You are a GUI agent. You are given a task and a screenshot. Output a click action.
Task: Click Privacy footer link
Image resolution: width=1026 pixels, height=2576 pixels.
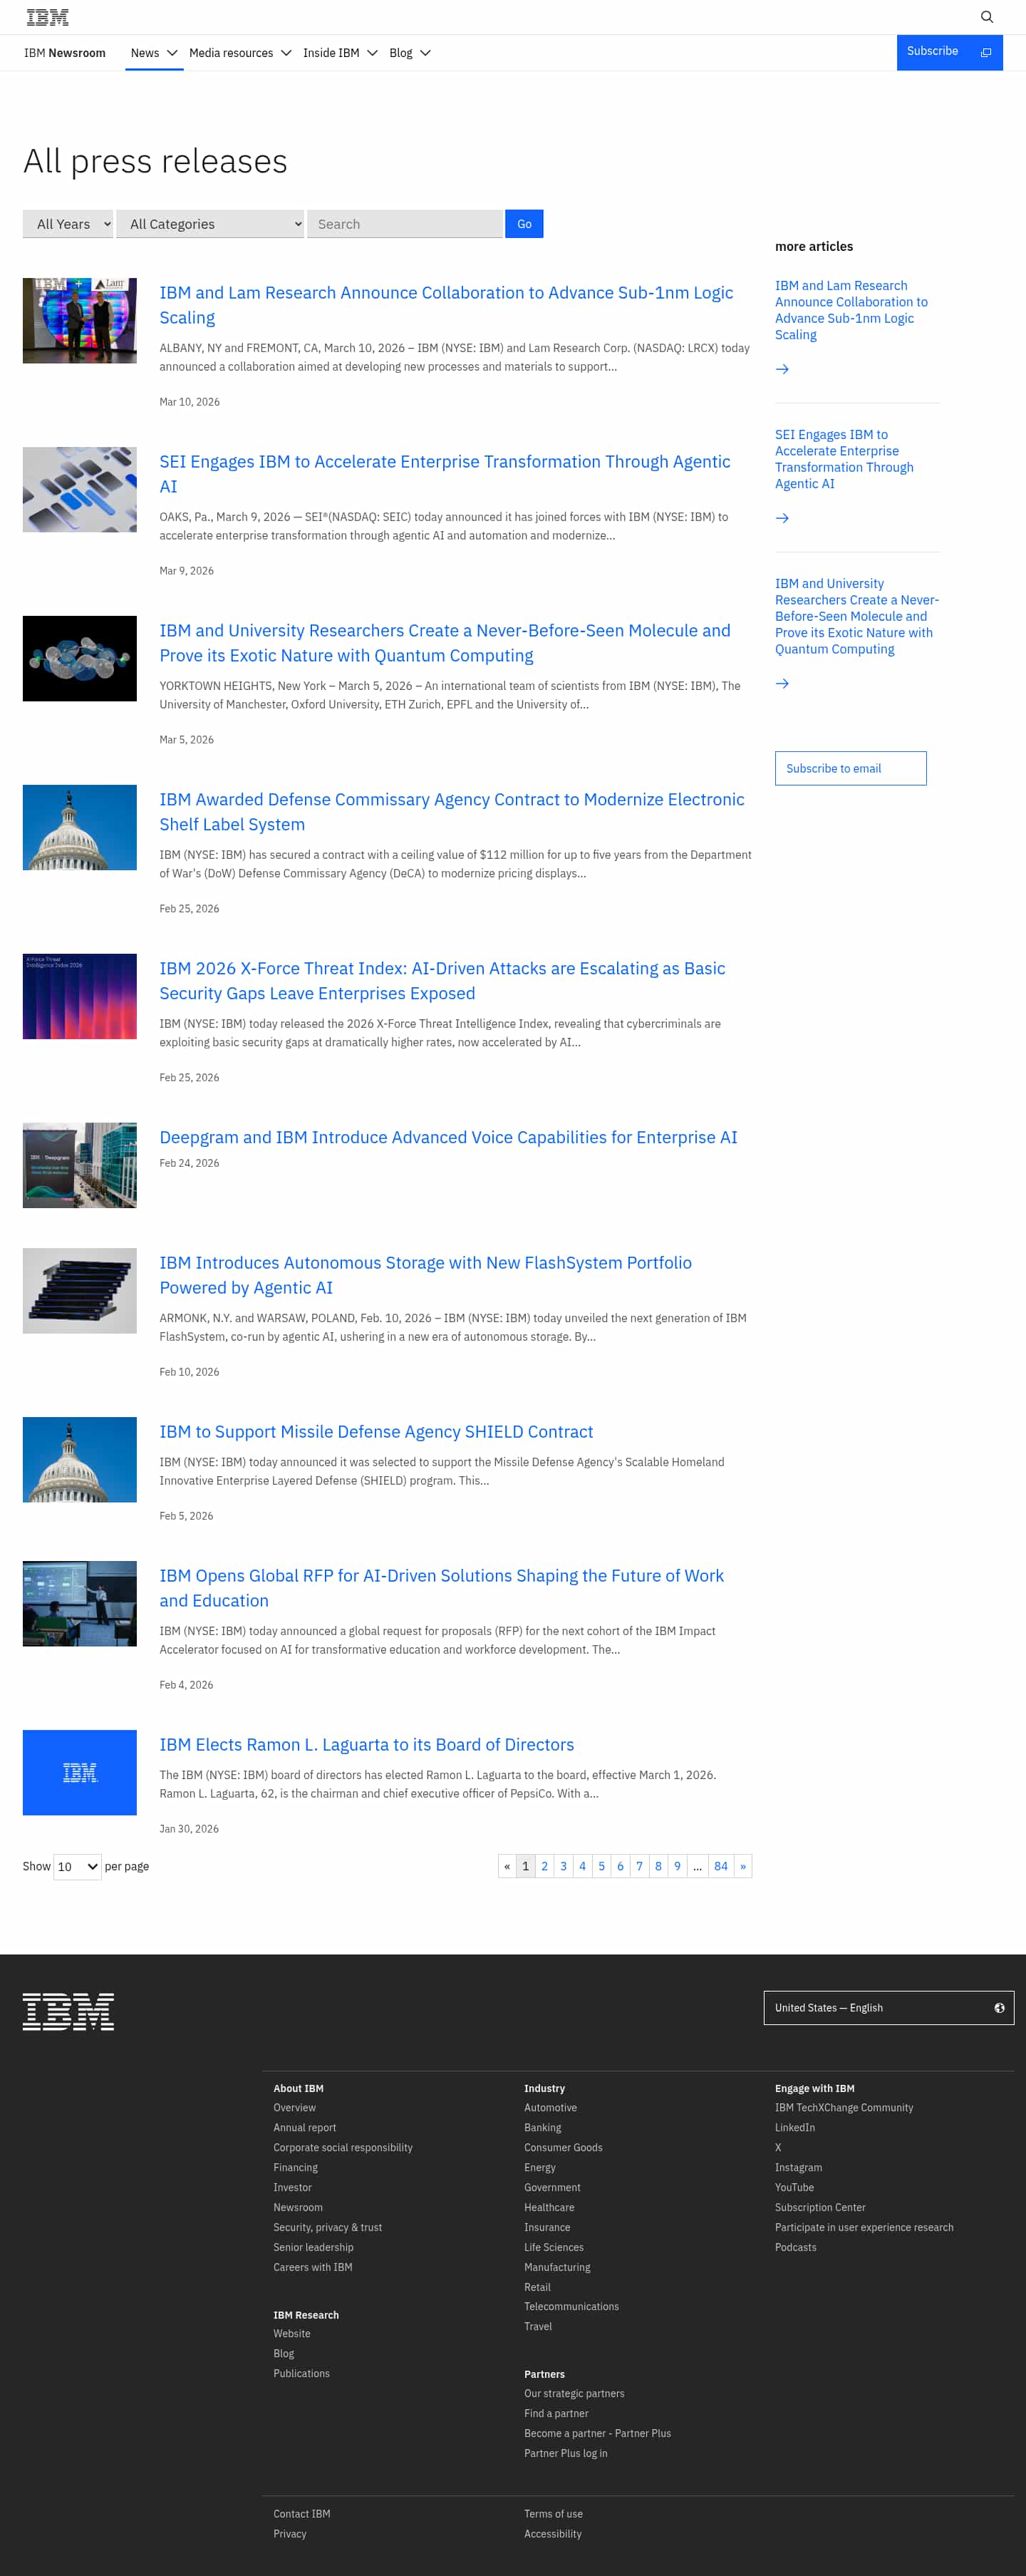pyautogui.click(x=290, y=2534)
